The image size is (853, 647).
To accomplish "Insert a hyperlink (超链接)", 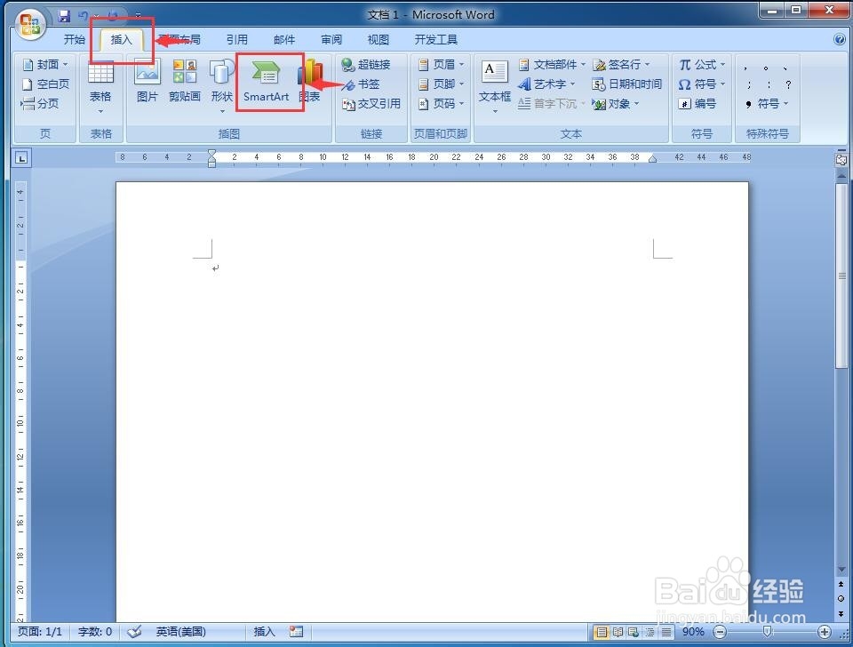I will click(366, 64).
